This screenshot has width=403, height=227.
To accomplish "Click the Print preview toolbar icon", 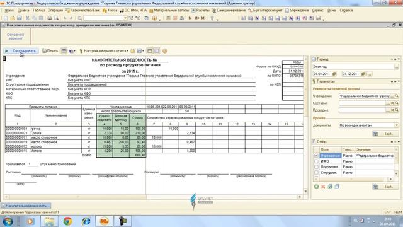I will pyautogui.click(x=56, y=18).
